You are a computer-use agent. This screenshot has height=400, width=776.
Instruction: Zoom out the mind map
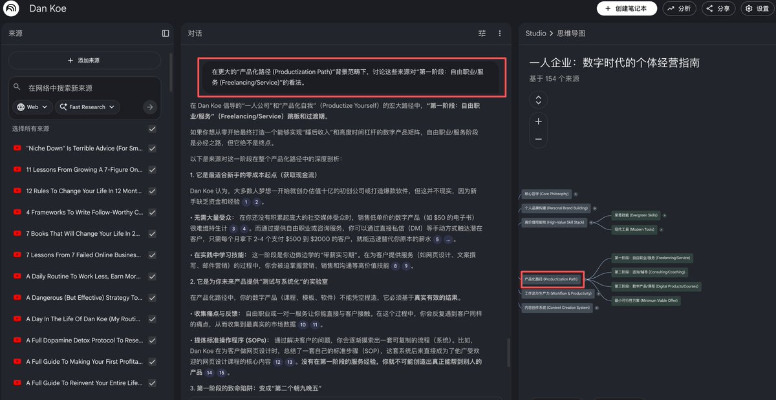click(x=538, y=139)
